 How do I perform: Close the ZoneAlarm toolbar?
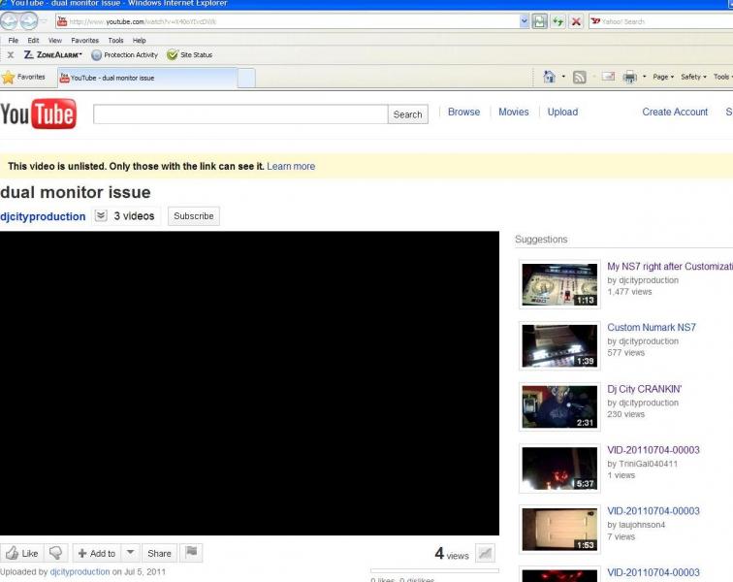pos(11,55)
